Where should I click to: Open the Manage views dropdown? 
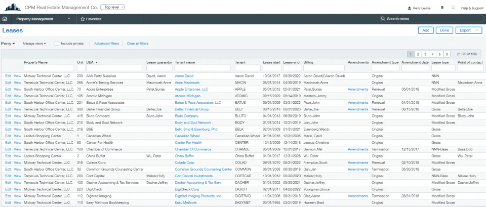point(34,44)
